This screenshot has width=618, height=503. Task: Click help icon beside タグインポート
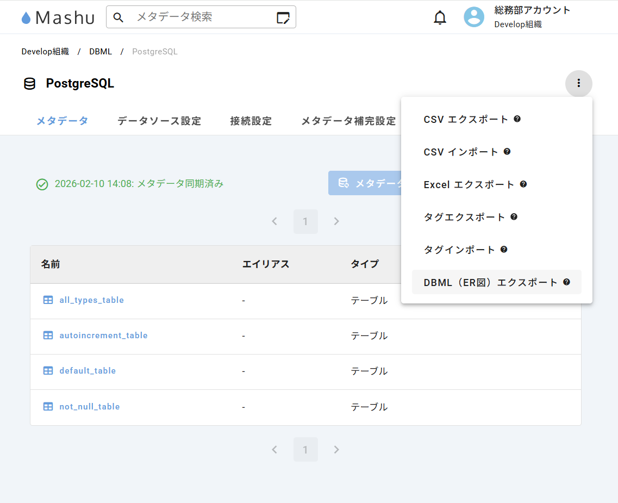point(504,249)
